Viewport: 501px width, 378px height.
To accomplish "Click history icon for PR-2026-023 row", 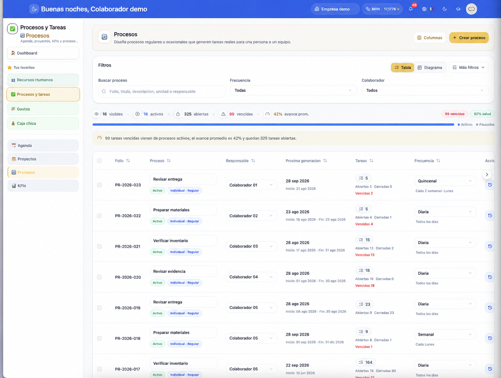I will pos(490,185).
